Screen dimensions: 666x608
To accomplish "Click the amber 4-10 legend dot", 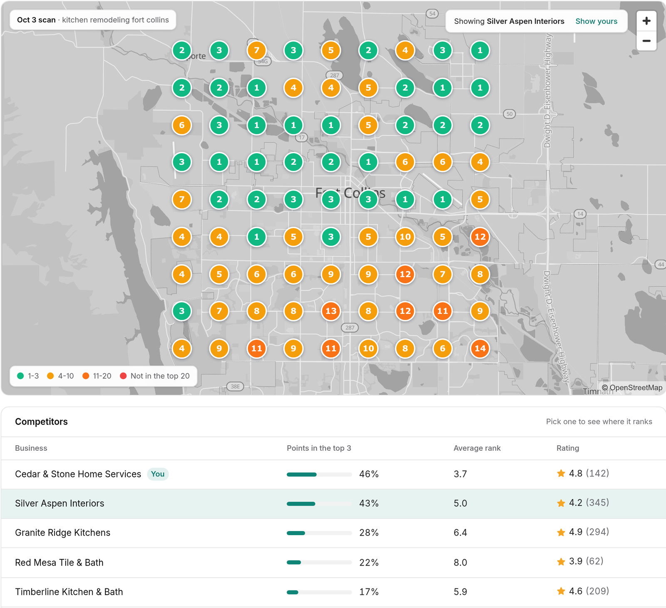I will pyautogui.click(x=50, y=376).
